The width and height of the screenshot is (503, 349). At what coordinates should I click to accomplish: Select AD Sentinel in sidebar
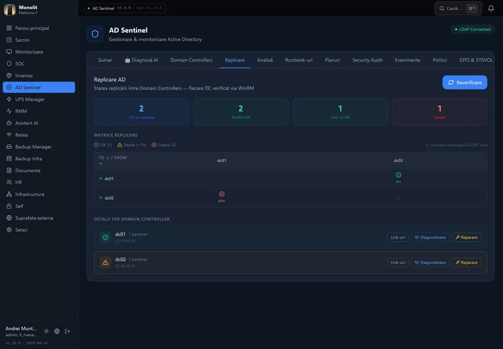(x=39, y=87)
